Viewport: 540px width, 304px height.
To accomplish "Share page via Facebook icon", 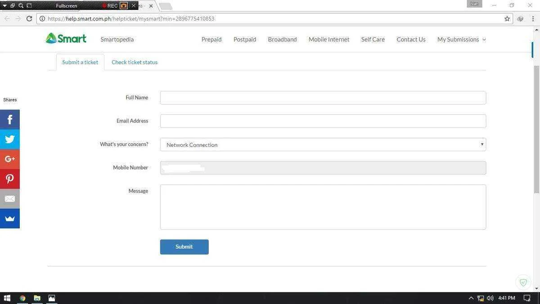I will coord(10,119).
